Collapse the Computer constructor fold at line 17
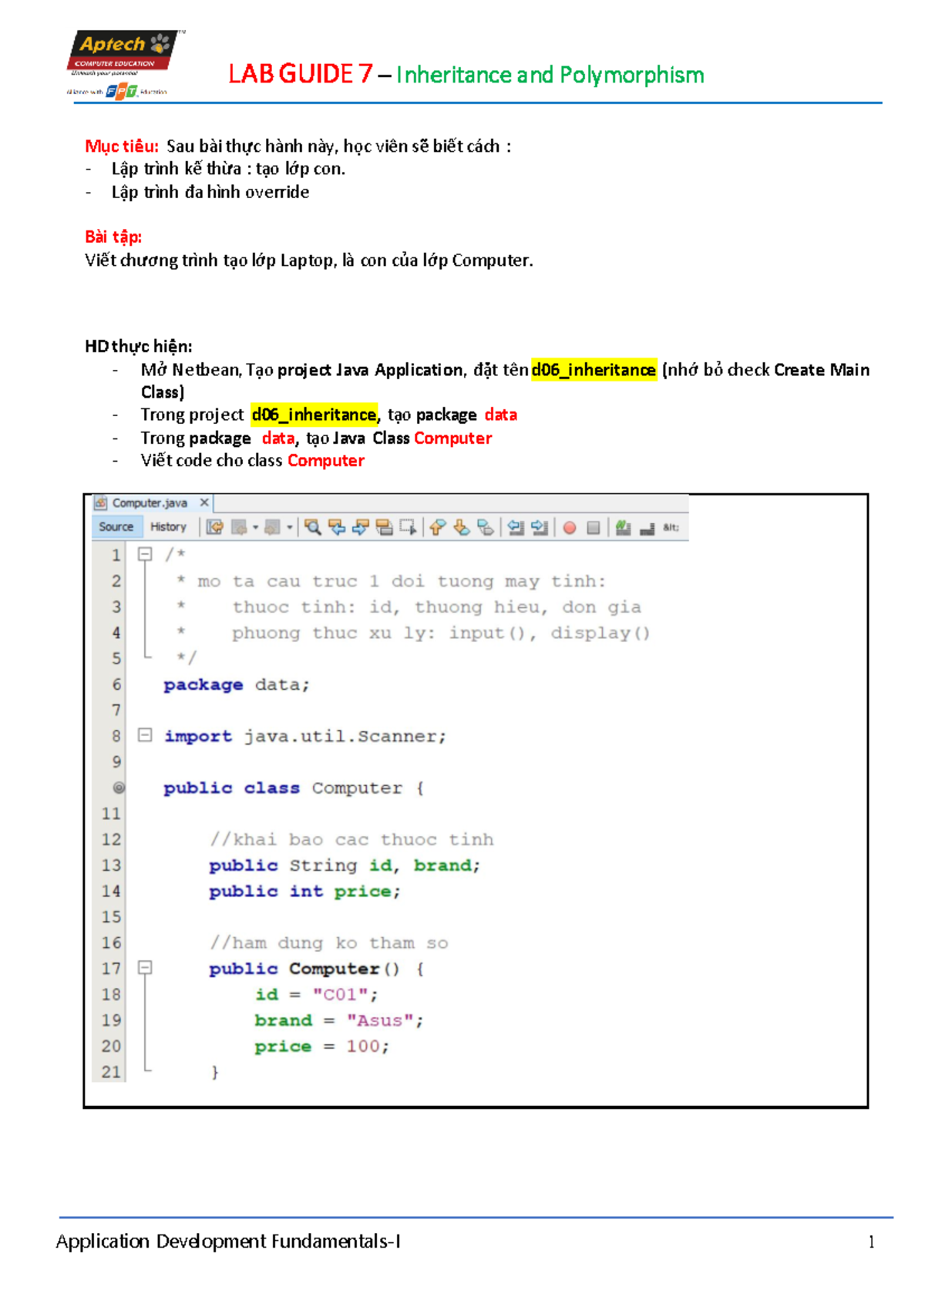 (145, 967)
